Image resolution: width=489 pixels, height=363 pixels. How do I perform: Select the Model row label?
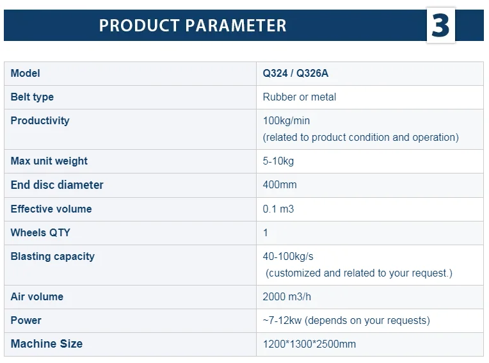pyautogui.click(x=26, y=74)
